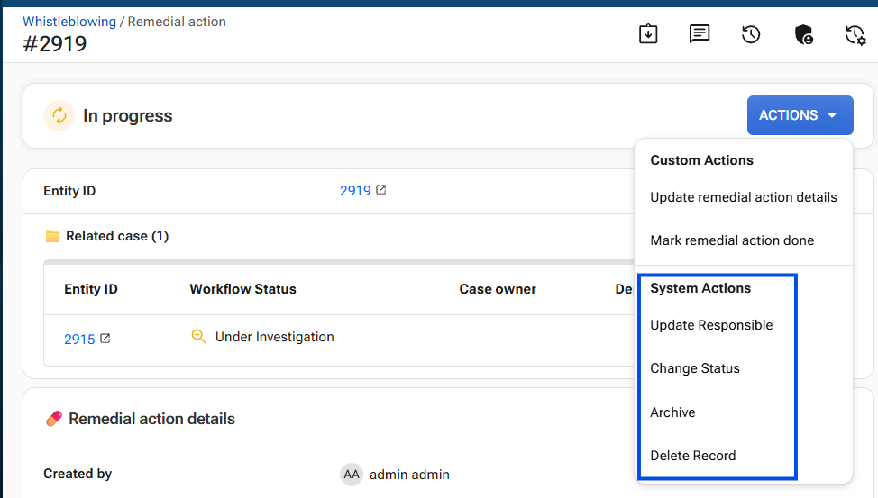Select Archive in the actions menu
Screen dimensions: 878x498
672,412
